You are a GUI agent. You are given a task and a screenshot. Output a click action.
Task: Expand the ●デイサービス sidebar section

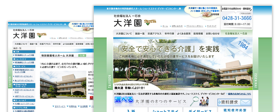coord(24,66)
